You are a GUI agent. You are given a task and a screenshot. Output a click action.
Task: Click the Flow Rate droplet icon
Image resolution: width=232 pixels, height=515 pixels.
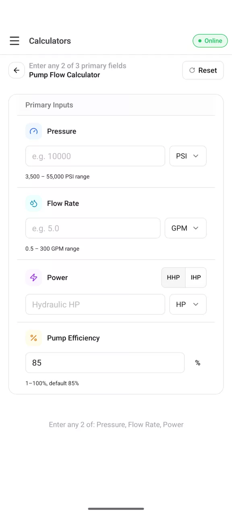pyautogui.click(x=34, y=203)
